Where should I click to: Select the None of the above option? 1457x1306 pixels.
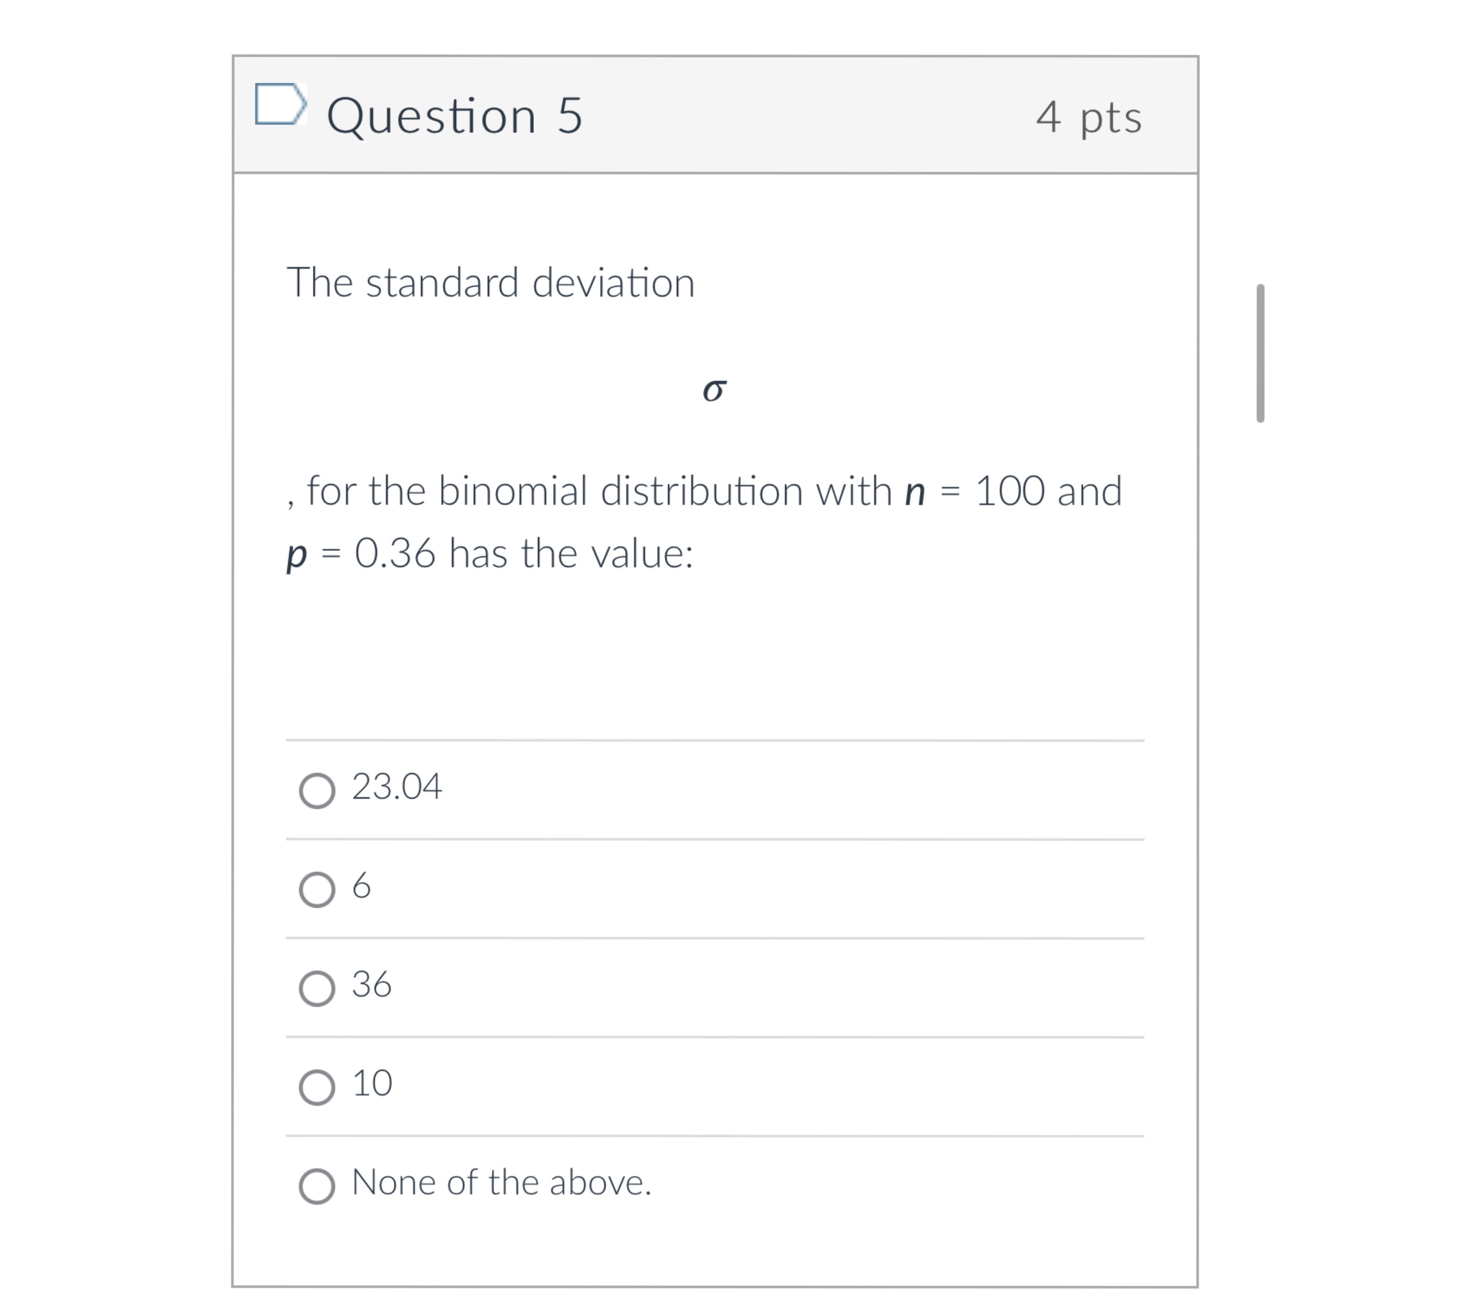pos(318,1184)
